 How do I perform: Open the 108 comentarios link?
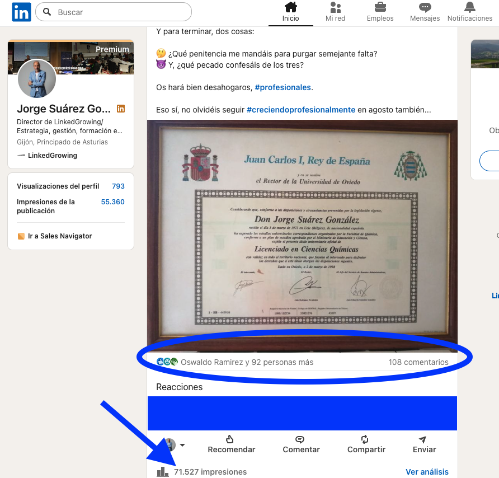click(x=418, y=362)
